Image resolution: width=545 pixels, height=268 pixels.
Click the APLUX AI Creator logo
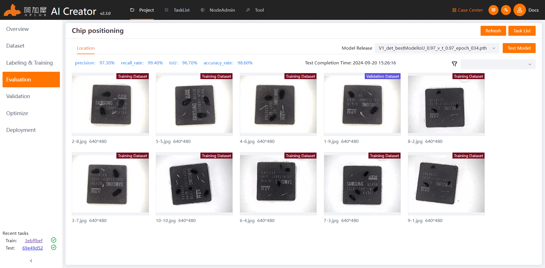pos(57,10)
